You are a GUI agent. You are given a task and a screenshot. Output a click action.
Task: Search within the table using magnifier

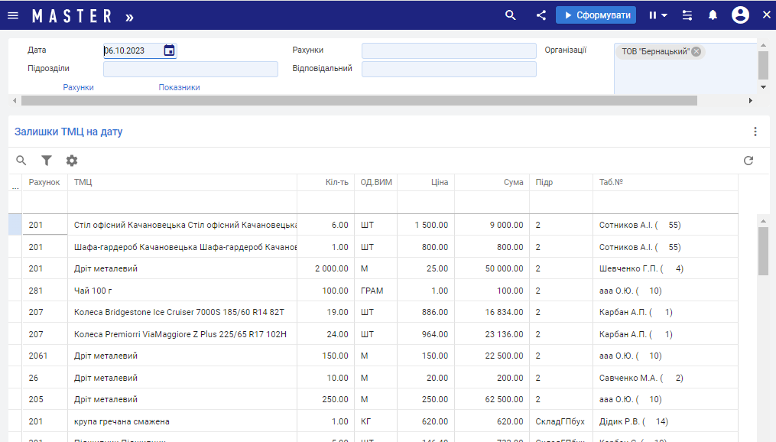[x=21, y=161]
